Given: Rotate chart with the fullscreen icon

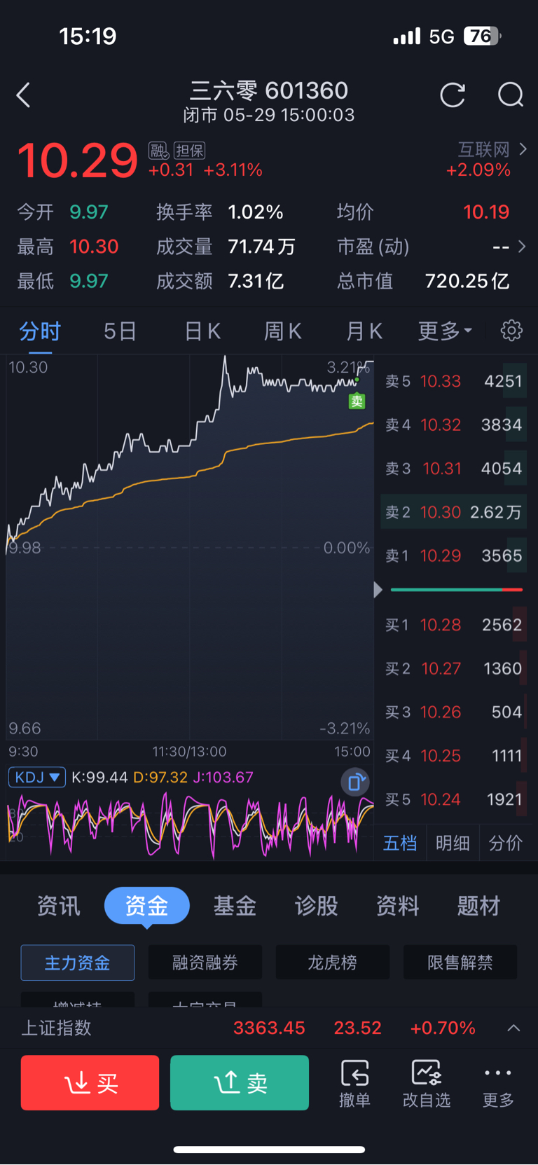Looking at the screenshot, I should [355, 782].
